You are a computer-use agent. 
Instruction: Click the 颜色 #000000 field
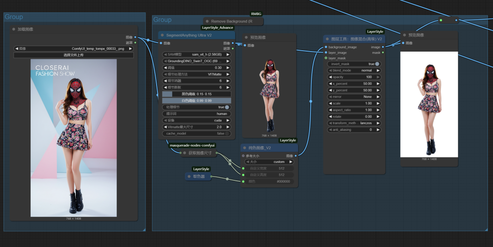(269, 182)
